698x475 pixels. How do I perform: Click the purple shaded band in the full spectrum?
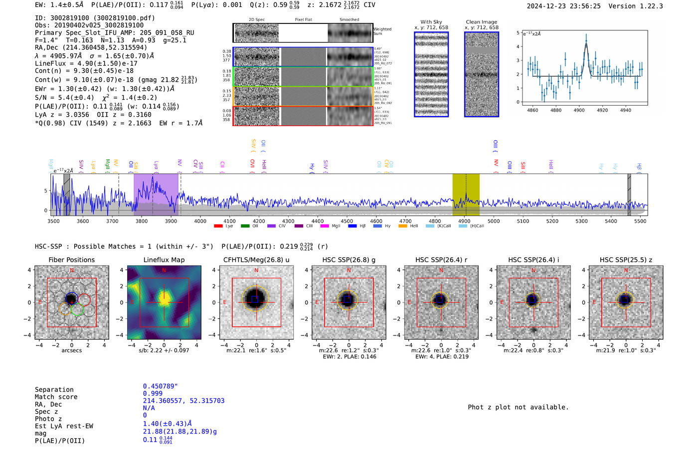tap(156, 194)
